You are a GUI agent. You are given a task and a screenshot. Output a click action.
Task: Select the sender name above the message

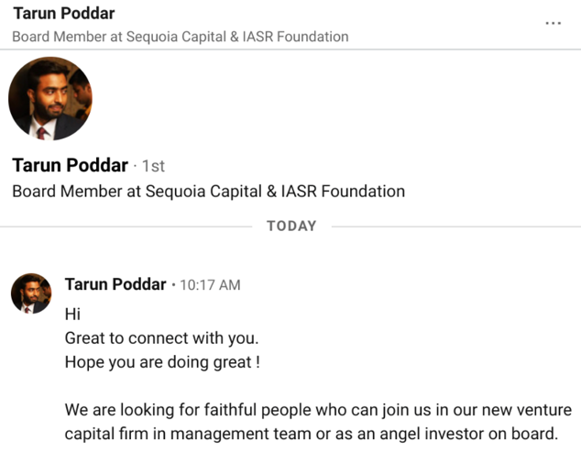(x=115, y=284)
